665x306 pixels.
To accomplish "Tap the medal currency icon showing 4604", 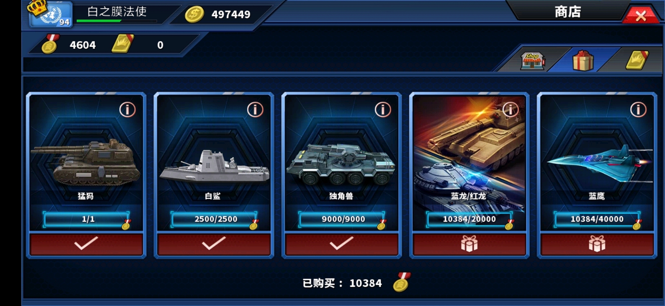I will (x=50, y=44).
